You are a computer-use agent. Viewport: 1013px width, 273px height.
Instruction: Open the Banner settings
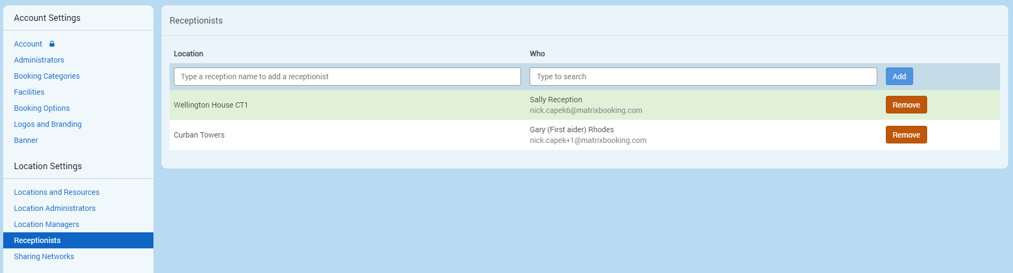tap(26, 140)
